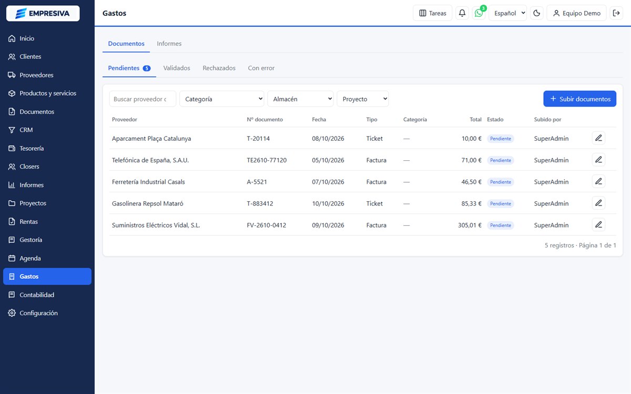
Task: Open WhatsApp messages icon
Action: (479, 13)
